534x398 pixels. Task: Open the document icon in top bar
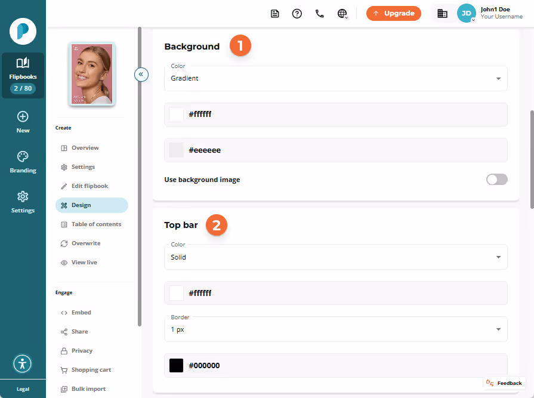click(x=274, y=14)
